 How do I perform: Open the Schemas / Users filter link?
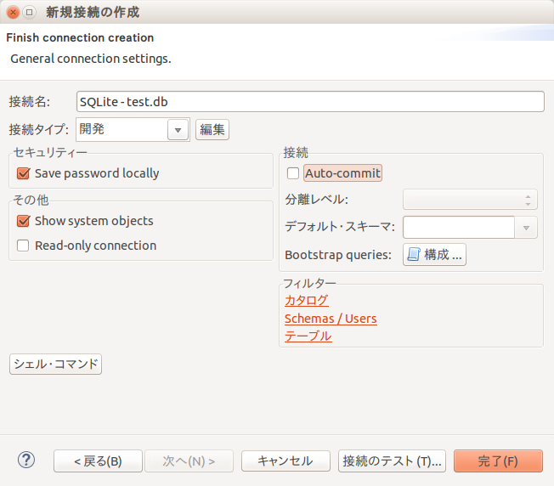click(x=331, y=319)
